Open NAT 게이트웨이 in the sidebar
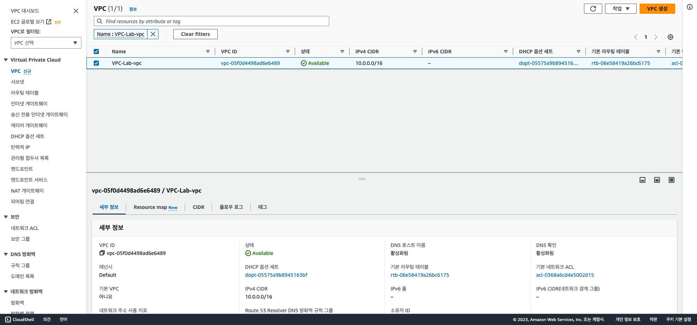Viewport: 697px width, 325px height. [27, 191]
